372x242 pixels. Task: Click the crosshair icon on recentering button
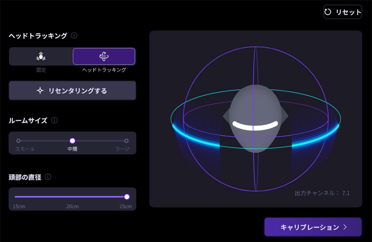tap(40, 91)
